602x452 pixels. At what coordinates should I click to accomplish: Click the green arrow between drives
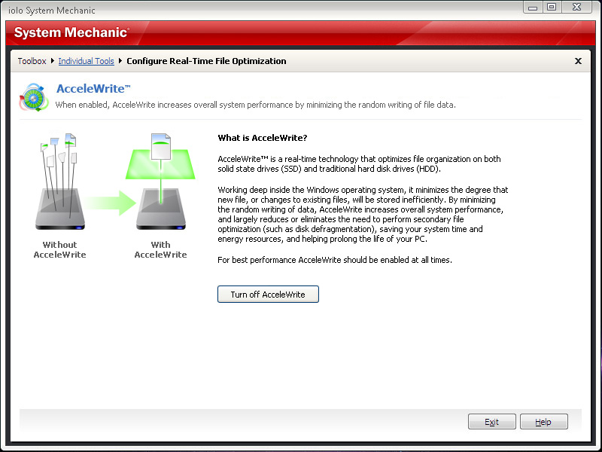[x=111, y=203]
